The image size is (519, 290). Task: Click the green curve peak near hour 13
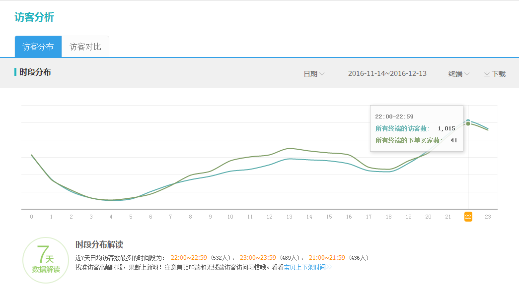point(290,149)
